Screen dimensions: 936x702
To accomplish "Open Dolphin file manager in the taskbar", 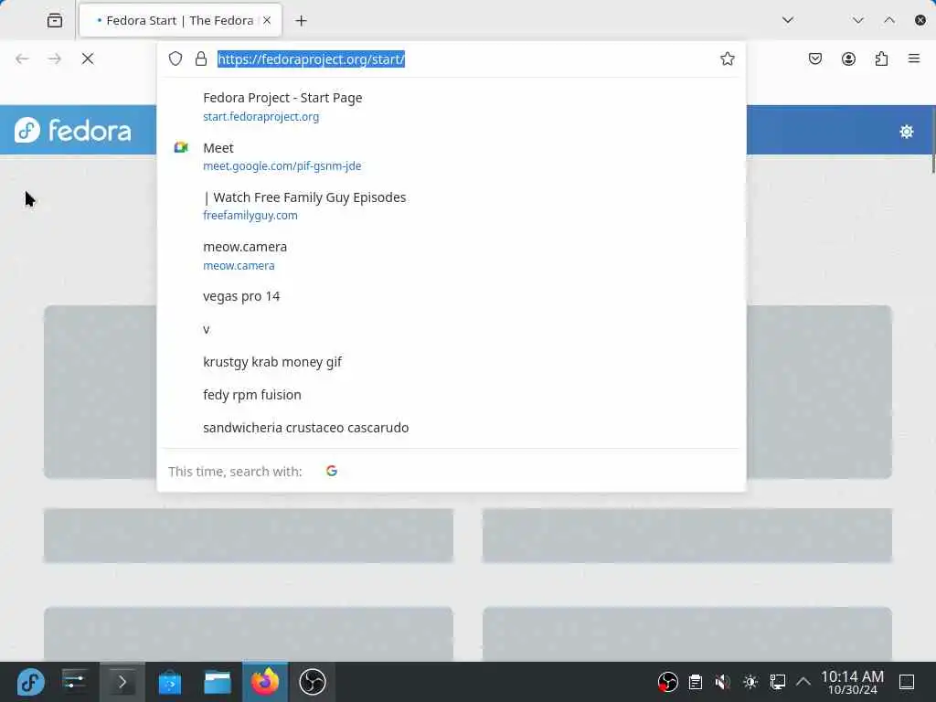I will [x=218, y=682].
